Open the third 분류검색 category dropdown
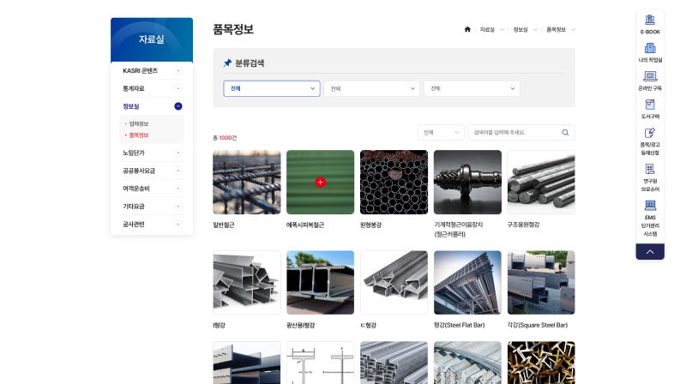This screenshot has height=384, width=686. coord(472,88)
